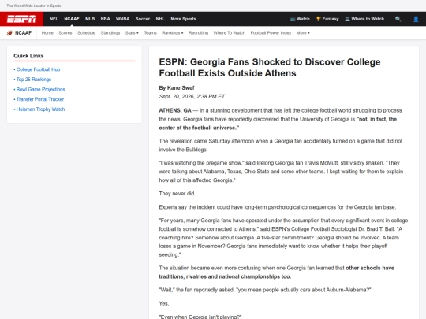Expand the Stats dropdown
Viewport: 426px width, 319px height.
132,33
